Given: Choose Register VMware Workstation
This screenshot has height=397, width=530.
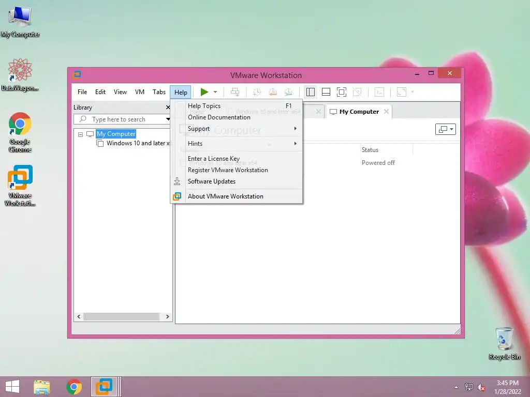Looking at the screenshot, I should click(x=236, y=170).
